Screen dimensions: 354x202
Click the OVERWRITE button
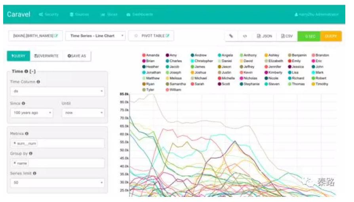(46, 56)
